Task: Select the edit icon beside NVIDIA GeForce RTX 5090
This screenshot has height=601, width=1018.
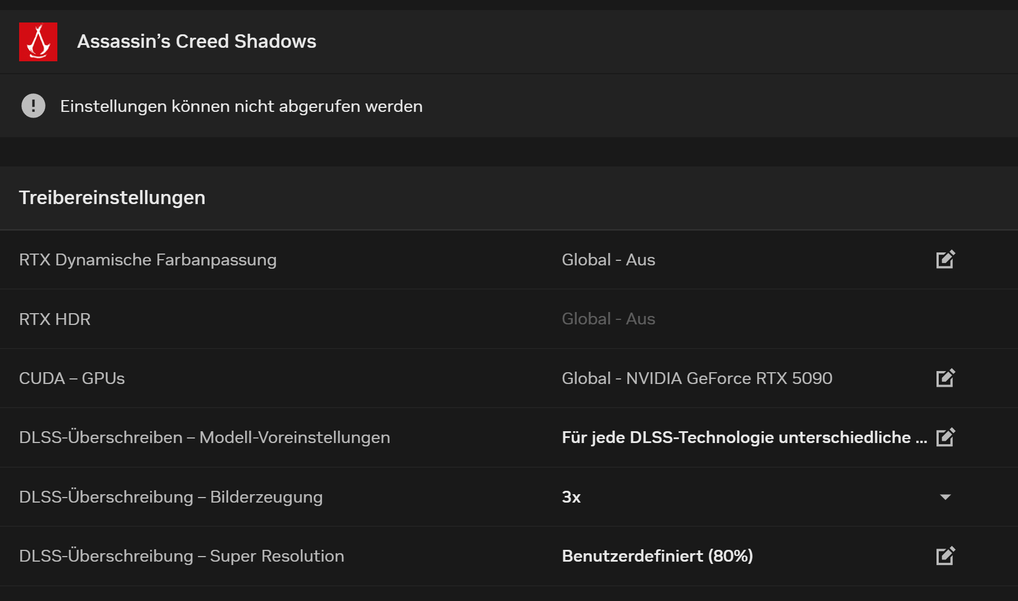Action: 945,378
